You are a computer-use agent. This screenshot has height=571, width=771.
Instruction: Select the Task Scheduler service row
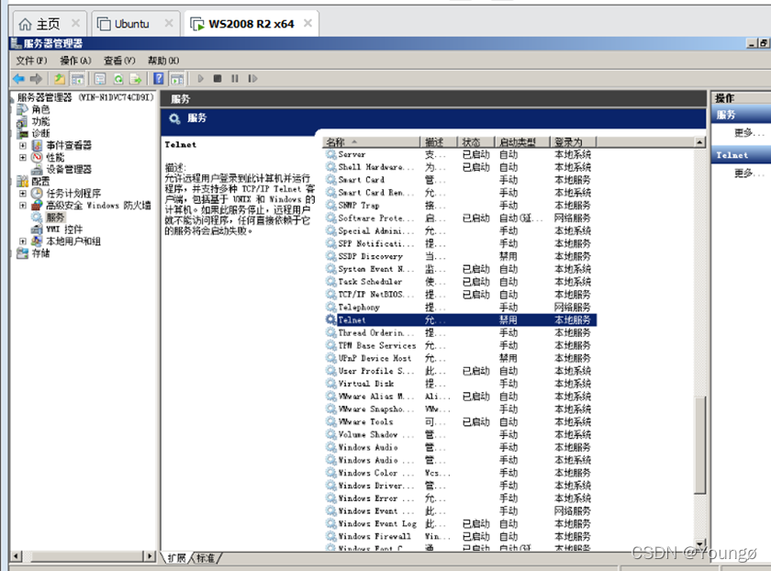tap(461, 282)
